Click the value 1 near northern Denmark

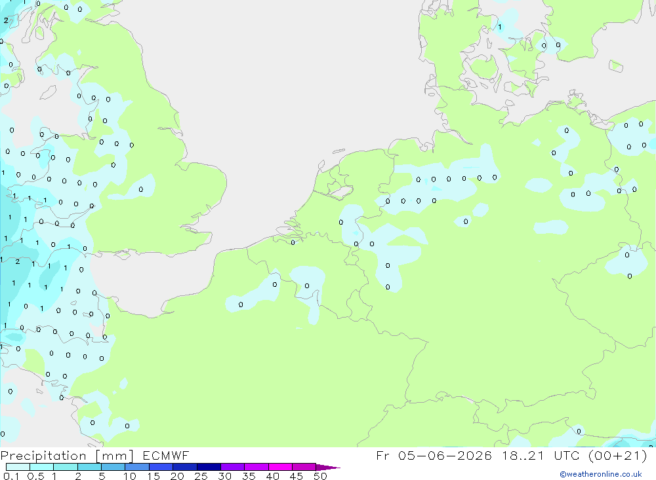coord(499,27)
